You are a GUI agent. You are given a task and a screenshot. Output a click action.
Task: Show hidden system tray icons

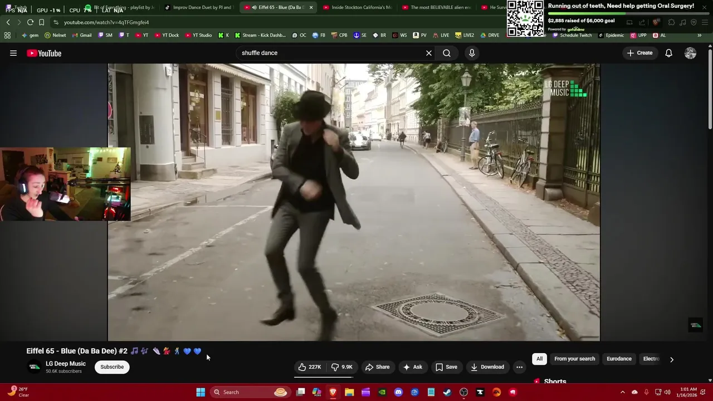coord(622,392)
